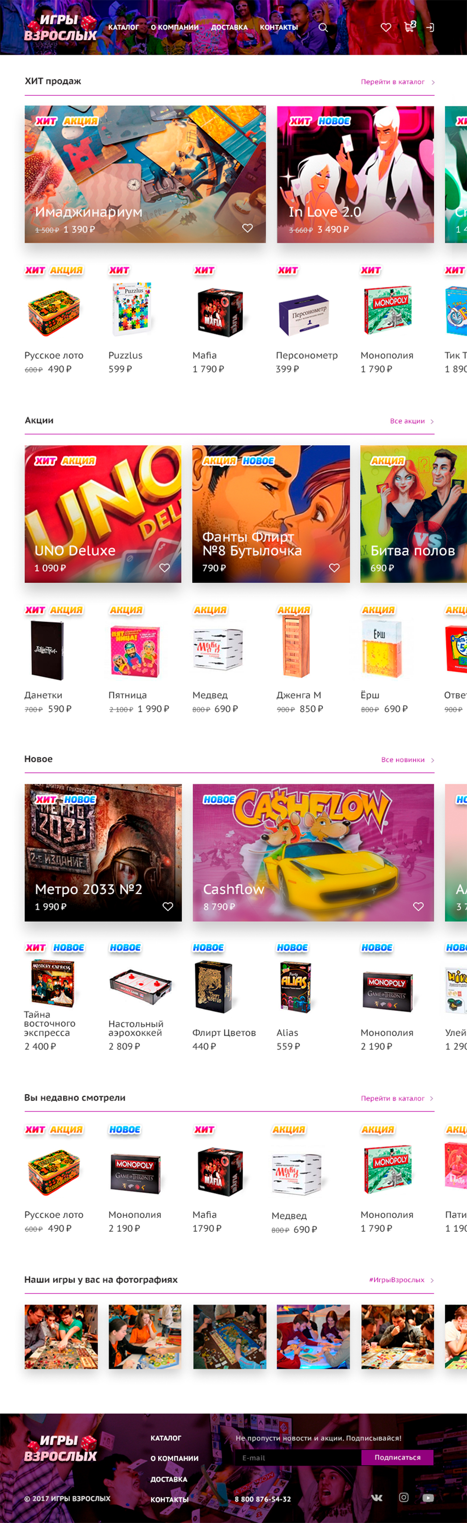
Task: Click the Игры Взрослых logo in header
Action: click(x=60, y=28)
